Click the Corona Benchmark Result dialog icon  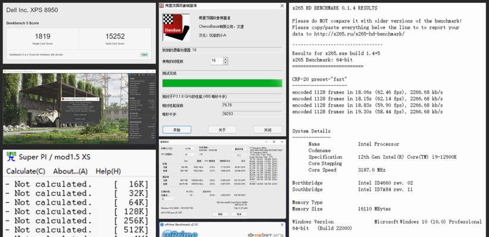63,99
